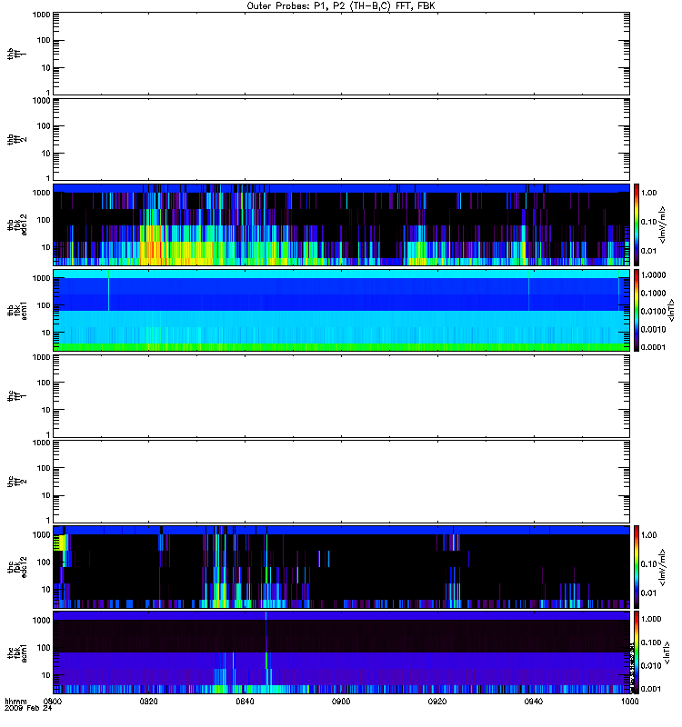This screenshot has height=727, width=682.
Task: Click the "<|mV/m|>" unit label beside thc edc12
Action: click(662, 567)
